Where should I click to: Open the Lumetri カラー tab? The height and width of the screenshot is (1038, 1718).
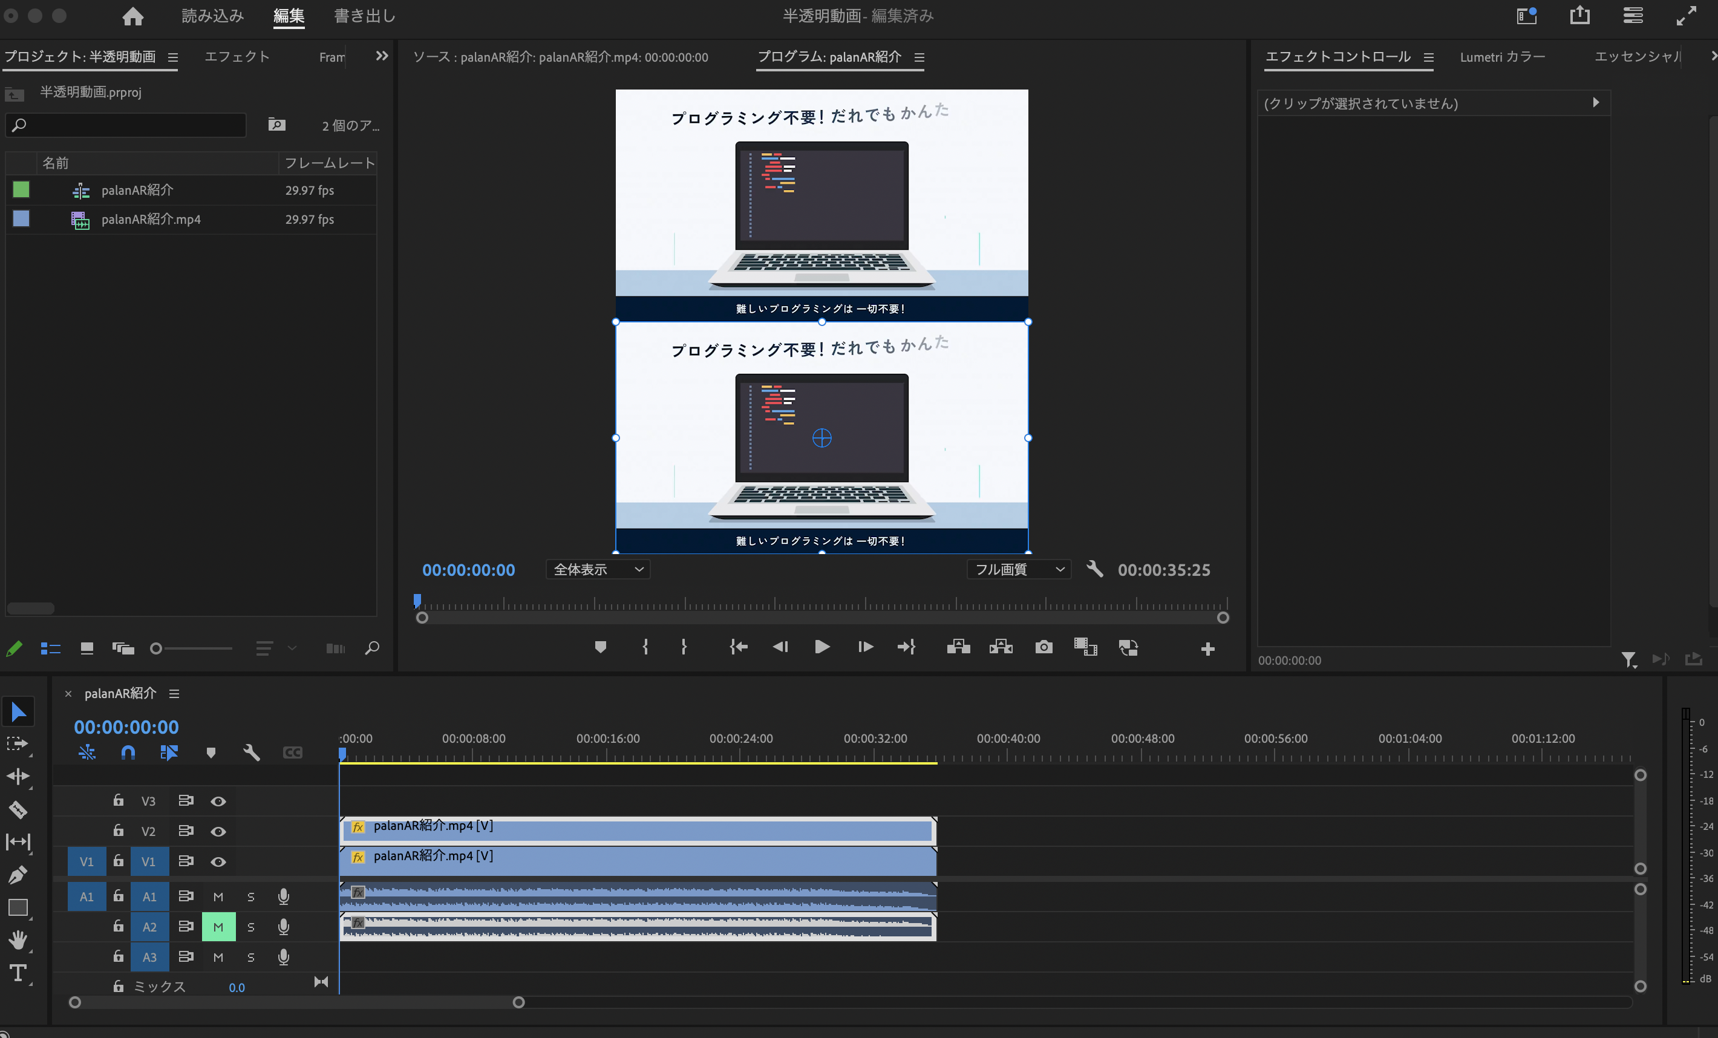pos(1503,56)
